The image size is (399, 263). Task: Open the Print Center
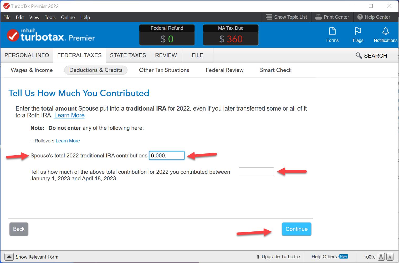[332, 17]
